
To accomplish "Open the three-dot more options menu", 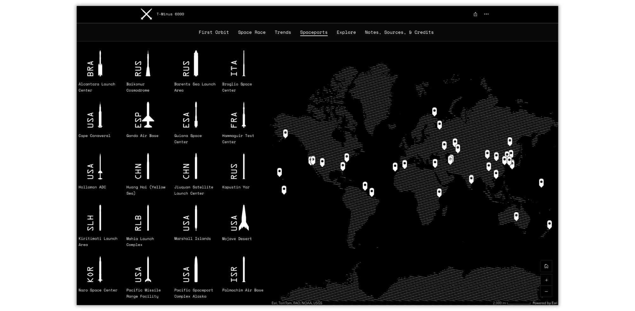I will (486, 14).
